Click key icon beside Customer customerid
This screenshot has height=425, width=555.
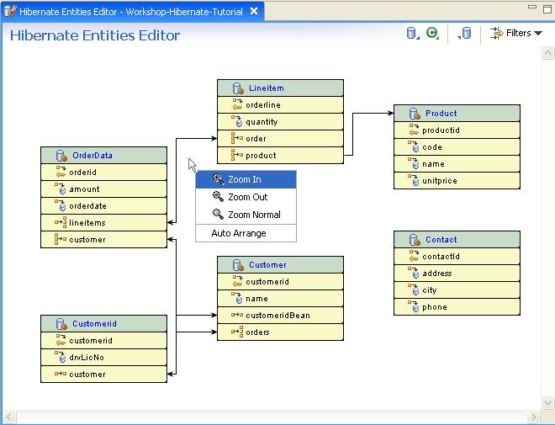coord(237,281)
